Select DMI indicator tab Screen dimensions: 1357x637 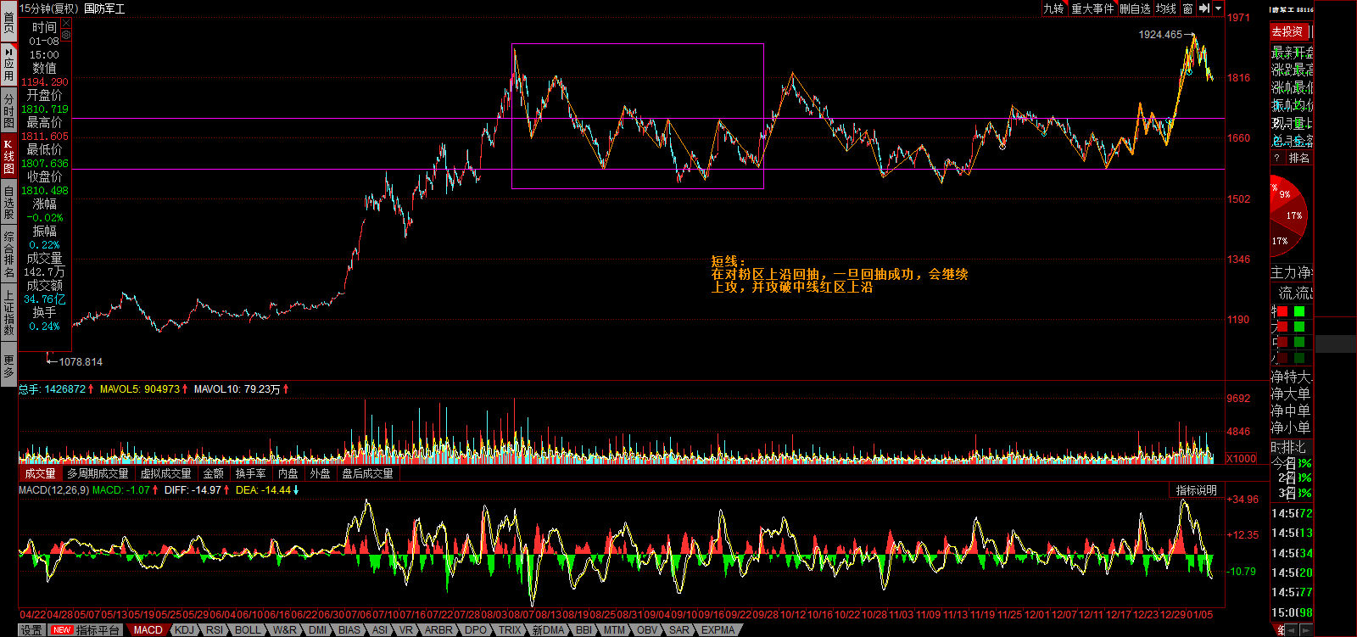[317, 630]
